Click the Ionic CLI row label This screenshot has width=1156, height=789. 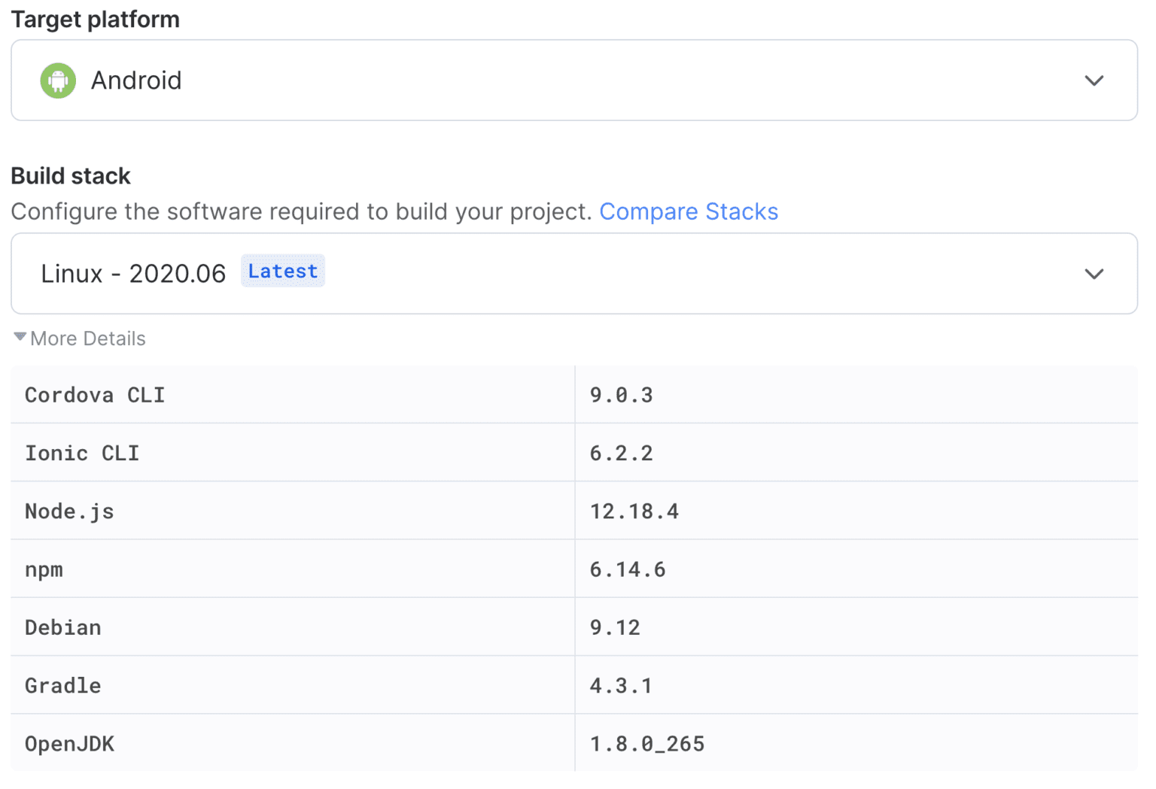(x=82, y=453)
